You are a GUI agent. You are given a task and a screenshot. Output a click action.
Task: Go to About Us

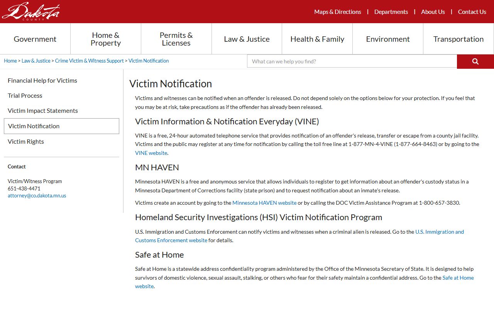click(433, 12)
